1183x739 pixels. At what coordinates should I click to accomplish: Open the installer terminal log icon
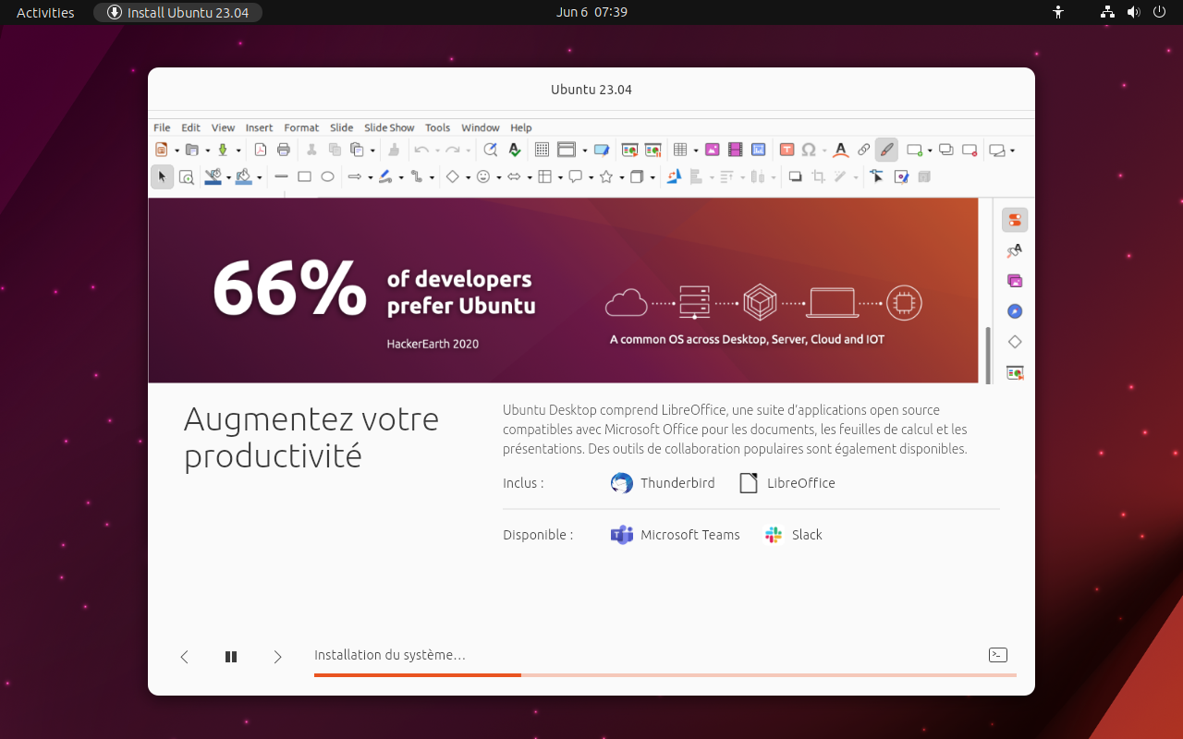pyautogui.click(x=997, y=655)
